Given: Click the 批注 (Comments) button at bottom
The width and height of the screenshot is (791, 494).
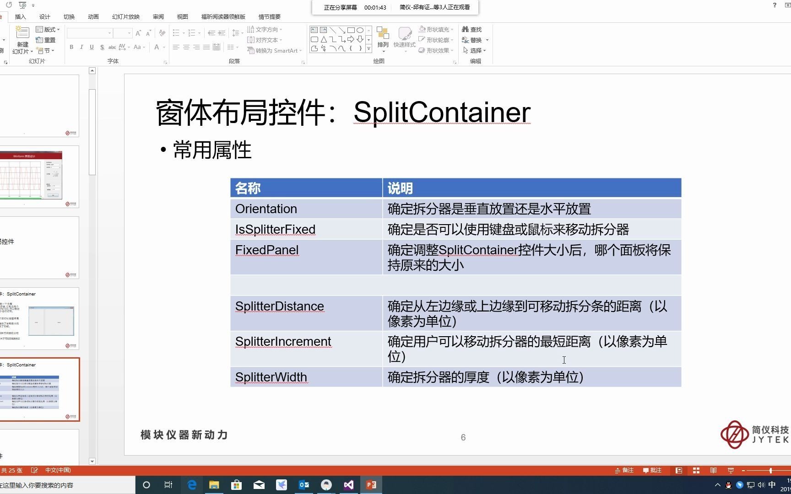Looking at the screenshot, I should 653,470.
